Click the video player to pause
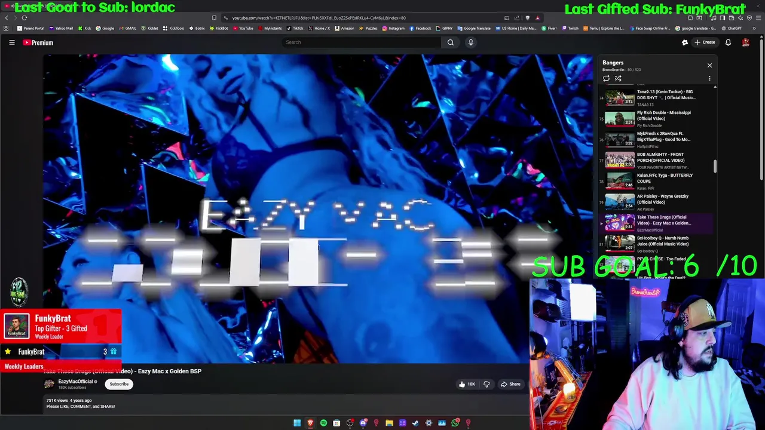765x430 pixels. [317, 209]
